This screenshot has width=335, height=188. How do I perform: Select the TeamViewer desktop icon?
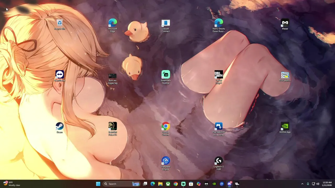[60, 76]
